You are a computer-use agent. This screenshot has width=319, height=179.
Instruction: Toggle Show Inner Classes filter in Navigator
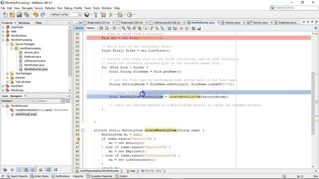33,170
